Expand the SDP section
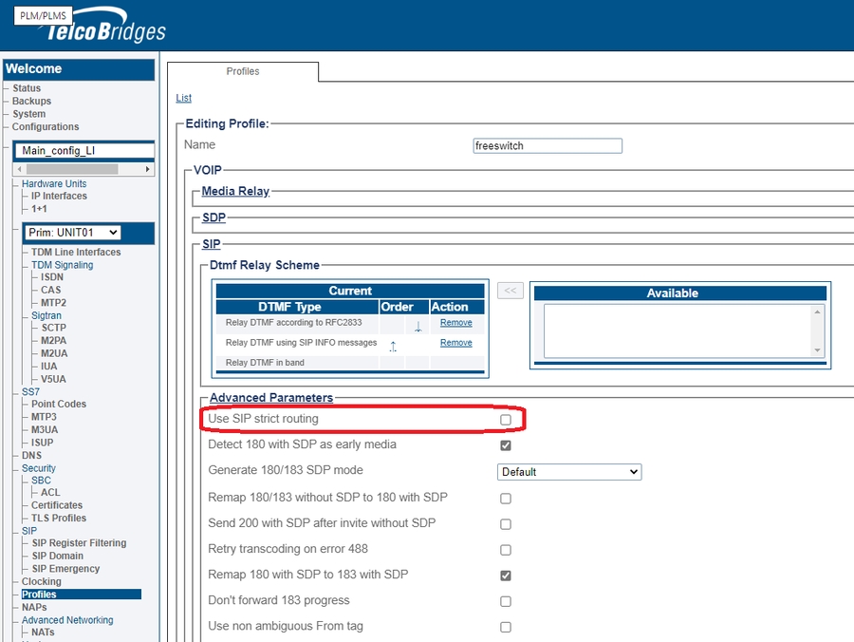This screenshot has height=642, width=854. point(213,218)
